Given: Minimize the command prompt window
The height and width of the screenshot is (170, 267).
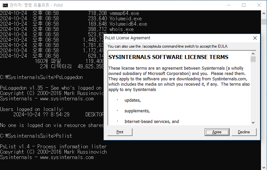Looking at the screenshot, I should pos(229,5).
